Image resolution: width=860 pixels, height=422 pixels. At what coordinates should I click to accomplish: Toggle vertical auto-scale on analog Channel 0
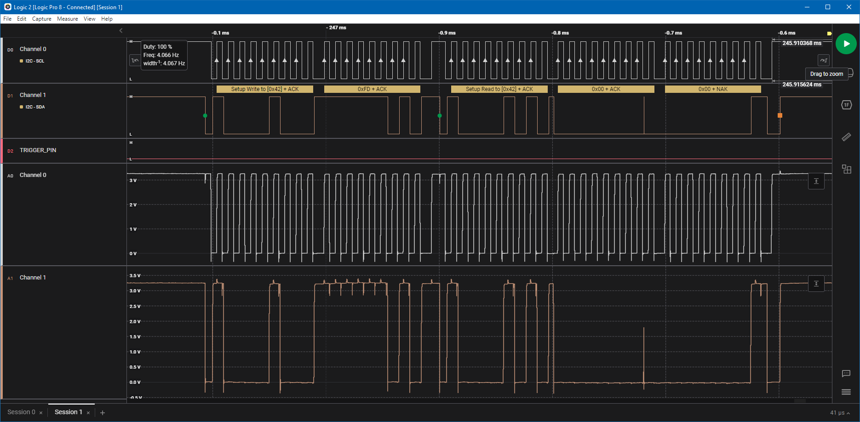tap(816, 181)
